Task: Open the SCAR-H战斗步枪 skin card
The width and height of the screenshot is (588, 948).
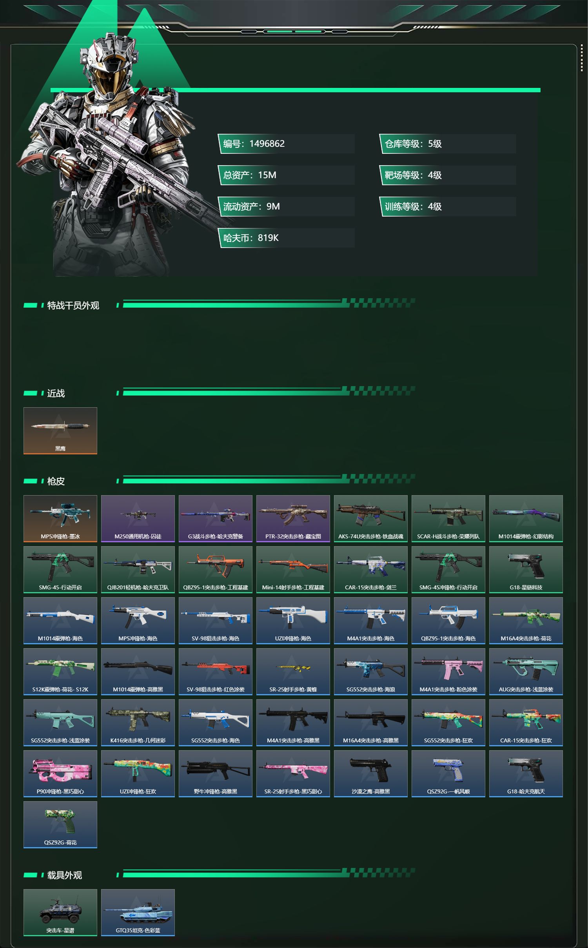Action: [x=448, y=518]
